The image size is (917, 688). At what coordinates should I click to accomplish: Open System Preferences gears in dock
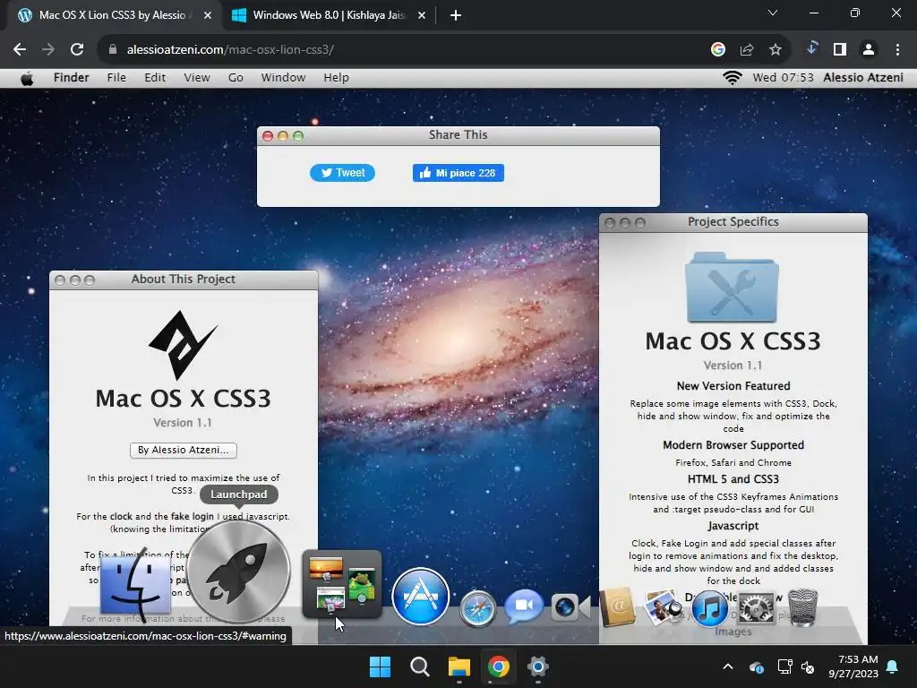pyautogui.click(x=756, y=607)
